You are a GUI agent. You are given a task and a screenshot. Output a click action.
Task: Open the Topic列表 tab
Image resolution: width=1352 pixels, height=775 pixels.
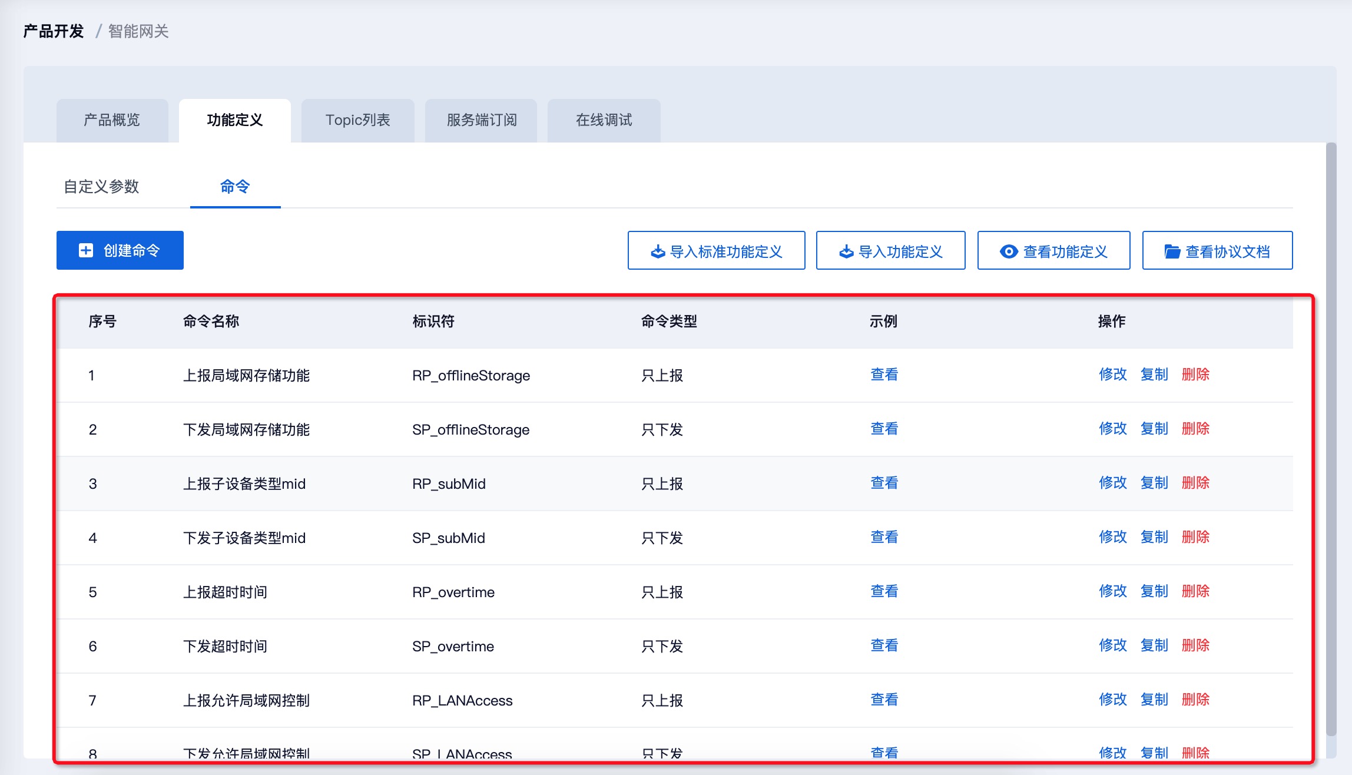point(357,120)
